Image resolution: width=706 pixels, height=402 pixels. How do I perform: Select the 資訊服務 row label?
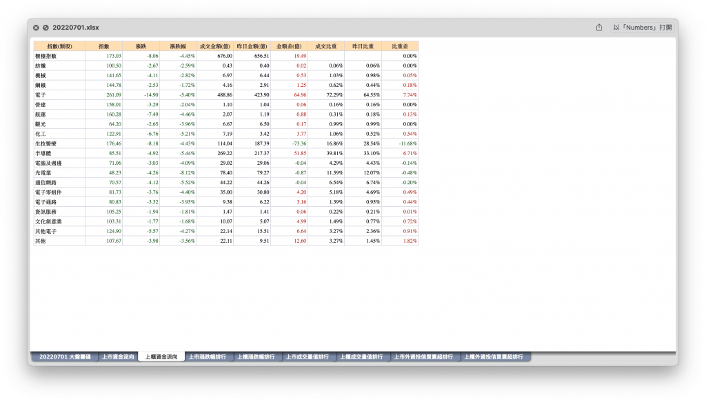click(46, 212)
